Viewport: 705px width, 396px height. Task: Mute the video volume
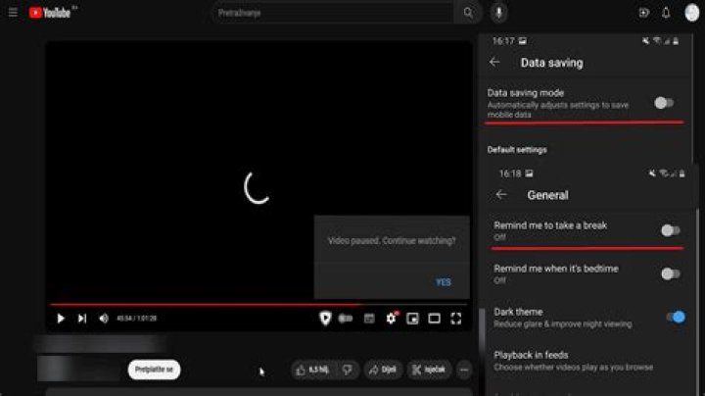click(x=104, y=319)
